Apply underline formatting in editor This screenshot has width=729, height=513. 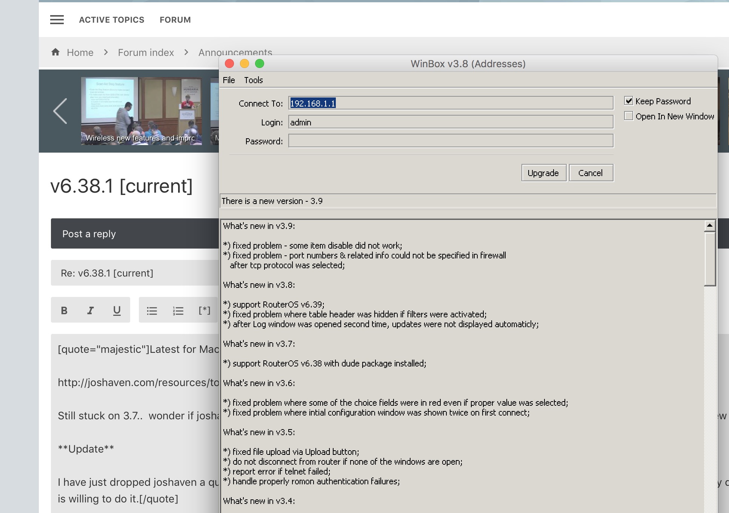pos(117,311)
